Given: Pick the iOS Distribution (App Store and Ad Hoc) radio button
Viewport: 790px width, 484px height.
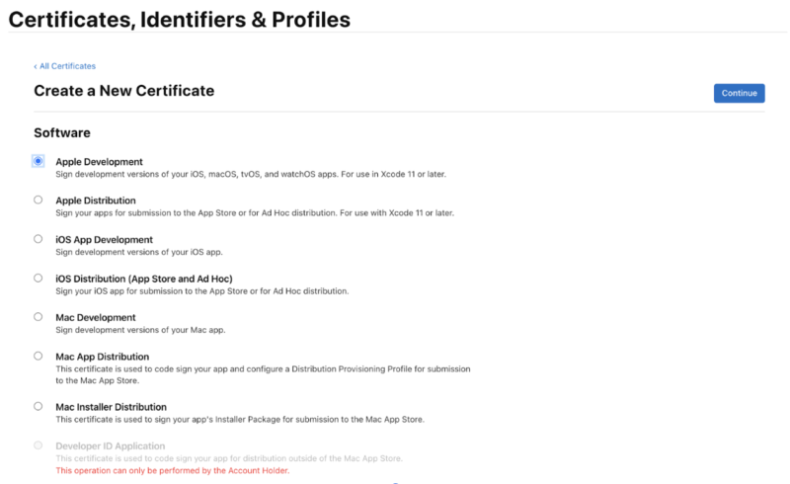Looking at the screenshot, I should [39, 279].
